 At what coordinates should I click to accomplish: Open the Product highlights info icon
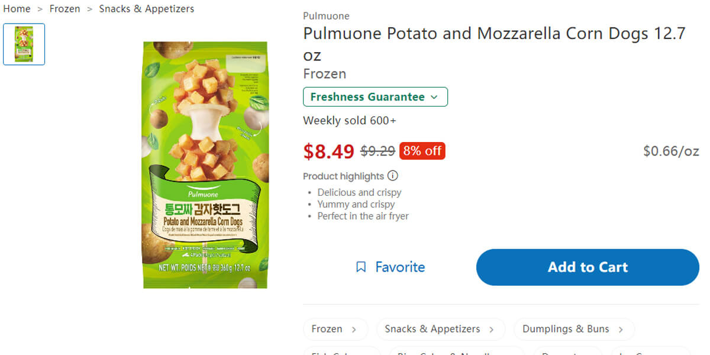click(393, 176)
